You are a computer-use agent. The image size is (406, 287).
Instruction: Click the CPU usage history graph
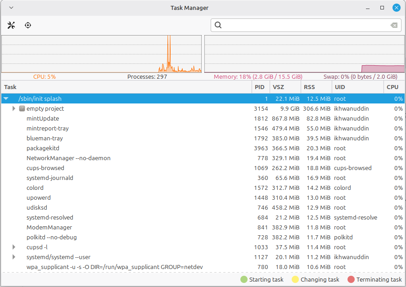tap(102, 54)
